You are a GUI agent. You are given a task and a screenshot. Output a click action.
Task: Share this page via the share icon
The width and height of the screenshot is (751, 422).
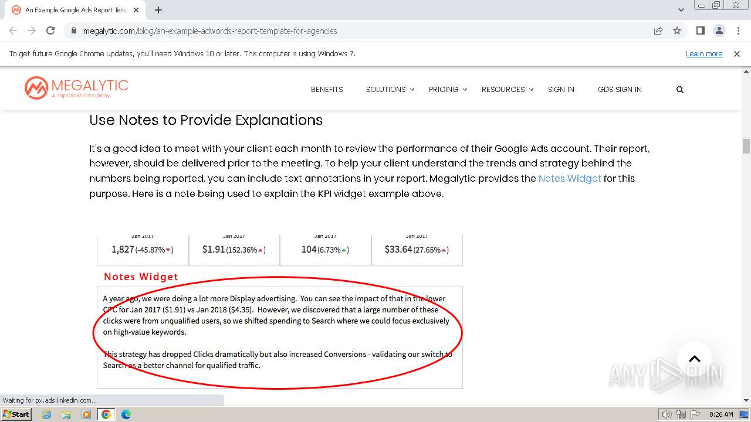pyautogui.click(x=658, y=30)
